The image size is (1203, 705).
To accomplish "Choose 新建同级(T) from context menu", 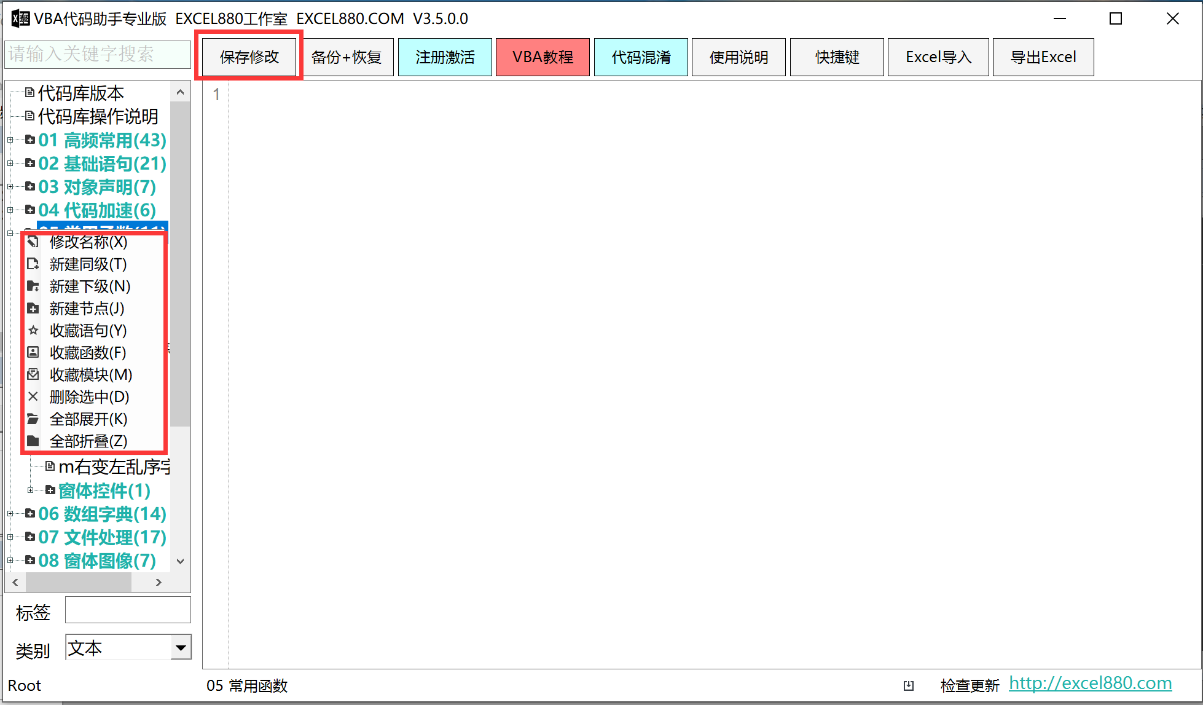I will tap(94, 264).
